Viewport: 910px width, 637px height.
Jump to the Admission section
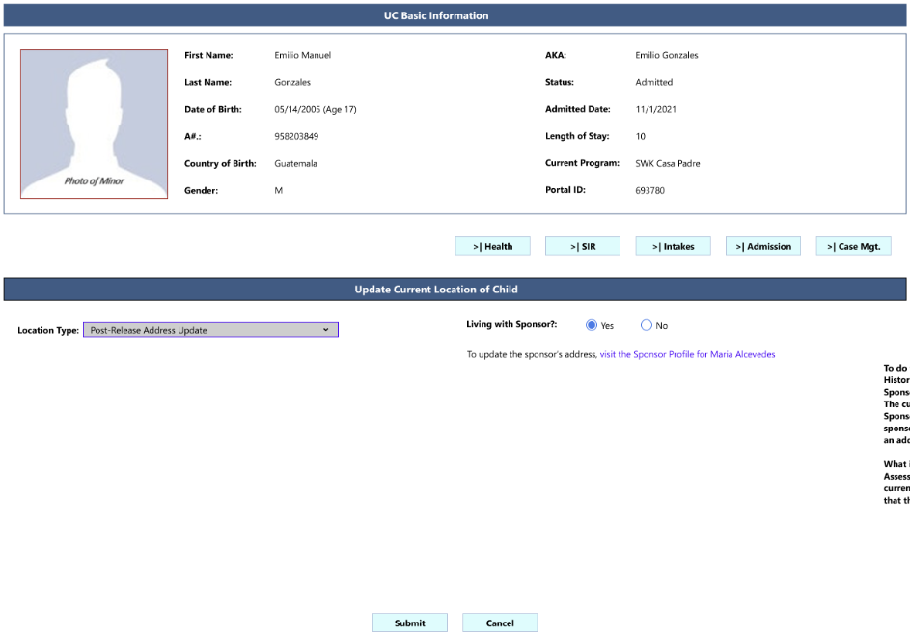click(763, 246)
